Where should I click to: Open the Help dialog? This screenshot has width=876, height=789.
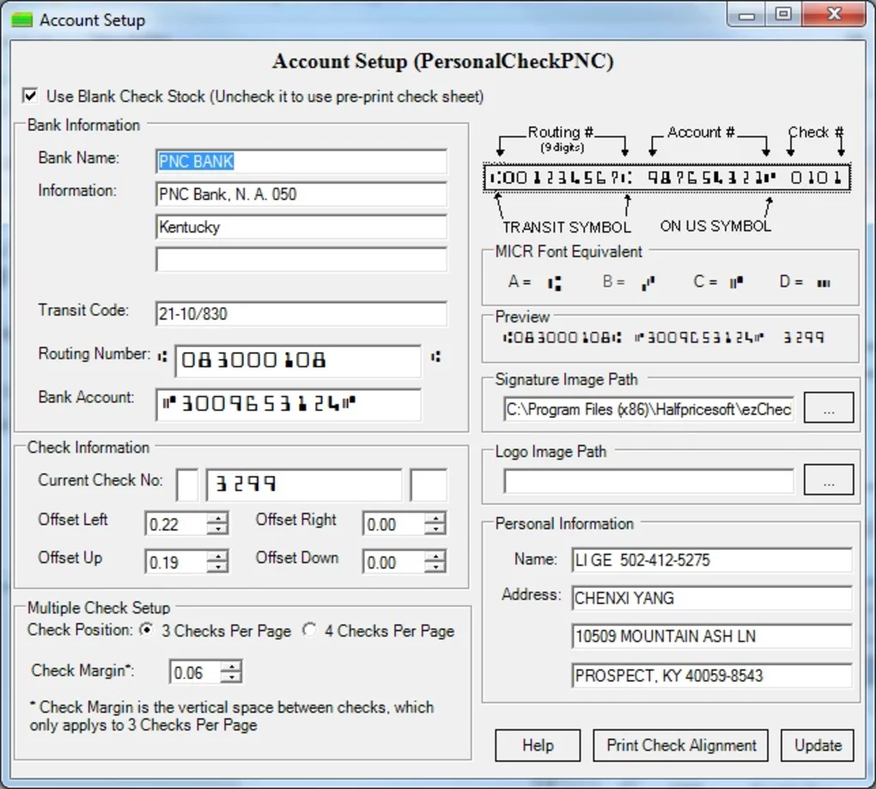(538, 745)
